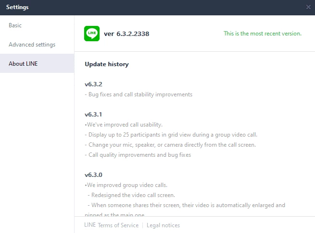Click the Settings title in title bar

[17, 7]
